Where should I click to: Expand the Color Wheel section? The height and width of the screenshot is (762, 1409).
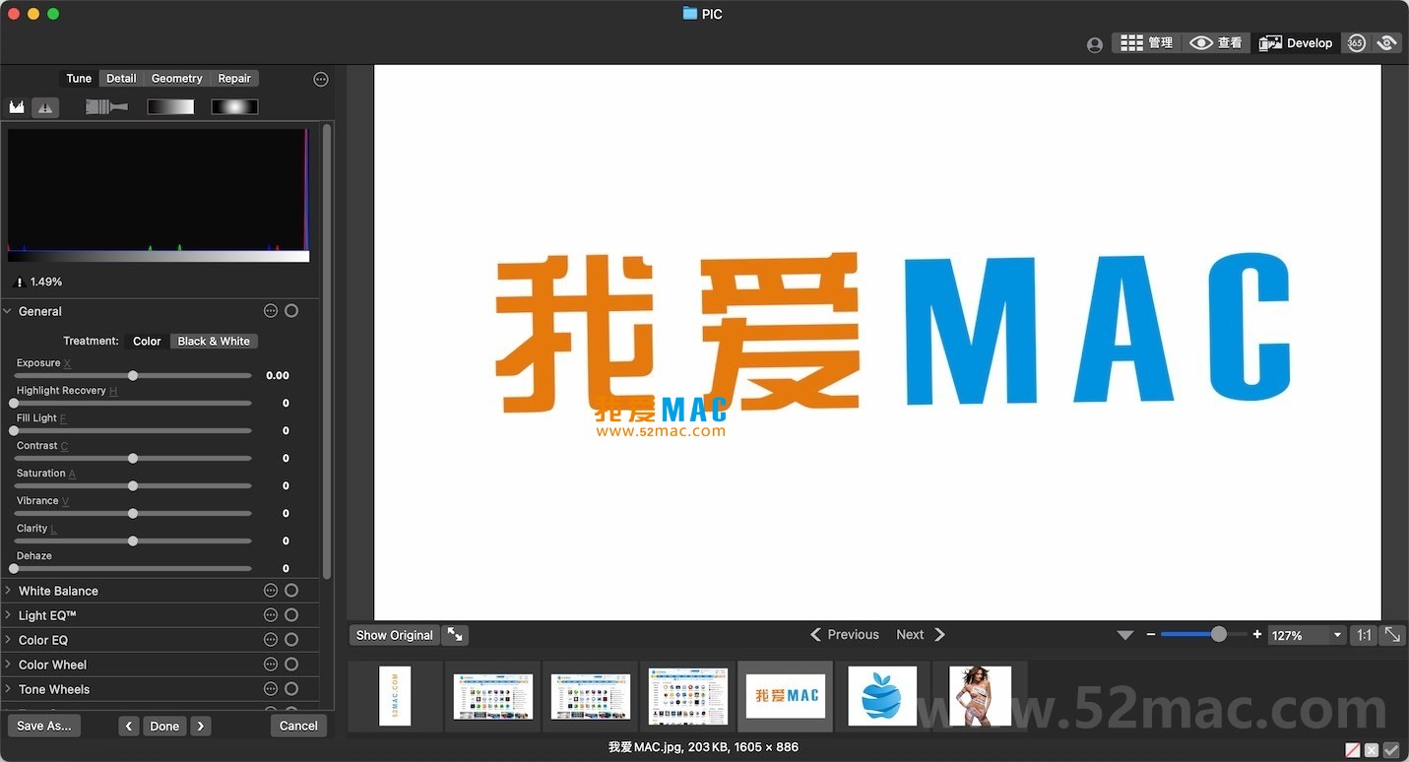(9, 665)
